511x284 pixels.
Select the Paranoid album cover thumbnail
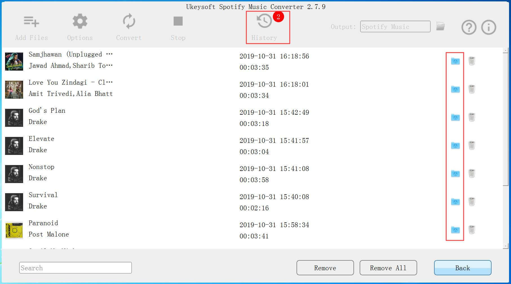[x=14, y=230]
